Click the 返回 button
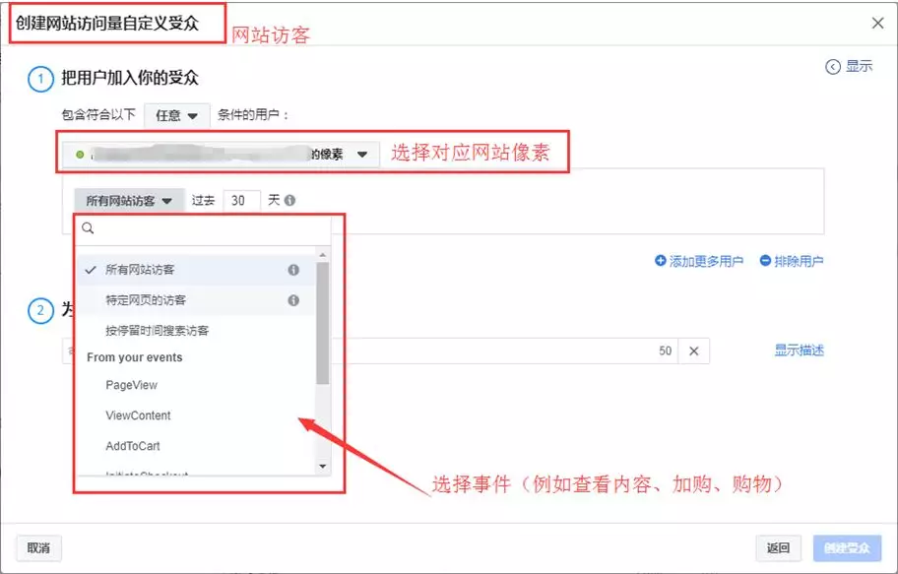 coord(779,547)
